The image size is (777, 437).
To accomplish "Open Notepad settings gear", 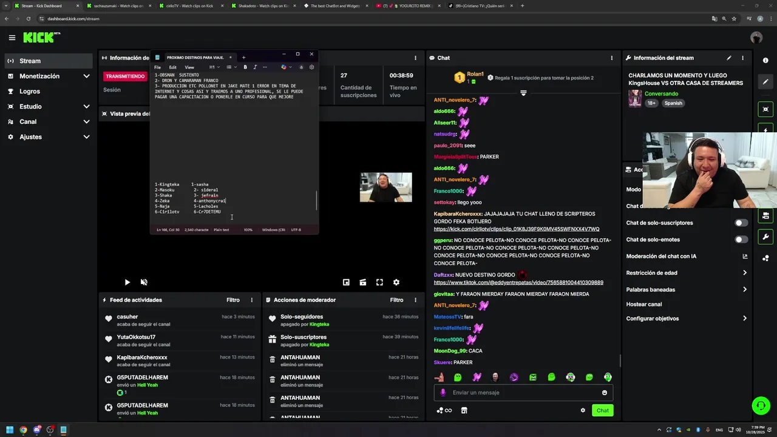I will coord(311,67).
